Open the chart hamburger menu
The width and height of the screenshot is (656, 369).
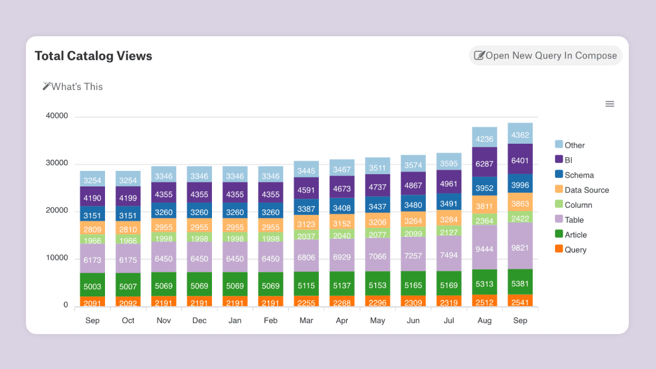609,104
